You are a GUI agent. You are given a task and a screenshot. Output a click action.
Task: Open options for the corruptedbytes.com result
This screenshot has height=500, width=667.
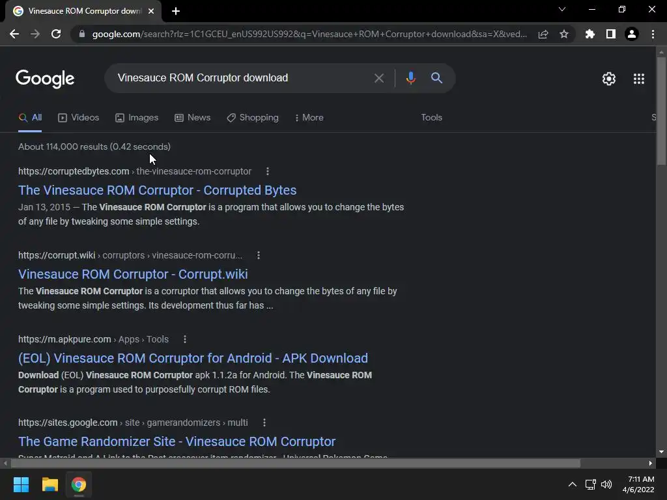pos(268,171)
